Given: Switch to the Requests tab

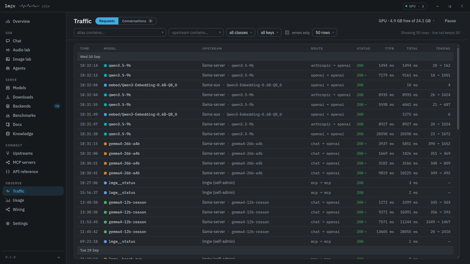Looking at the screenshot, I should pos(107,21).
